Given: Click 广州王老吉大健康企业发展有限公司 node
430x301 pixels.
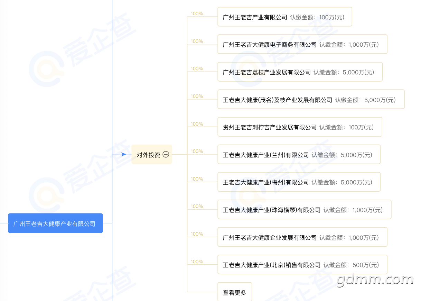Looking at the screenshot, I should coord(270,237).
